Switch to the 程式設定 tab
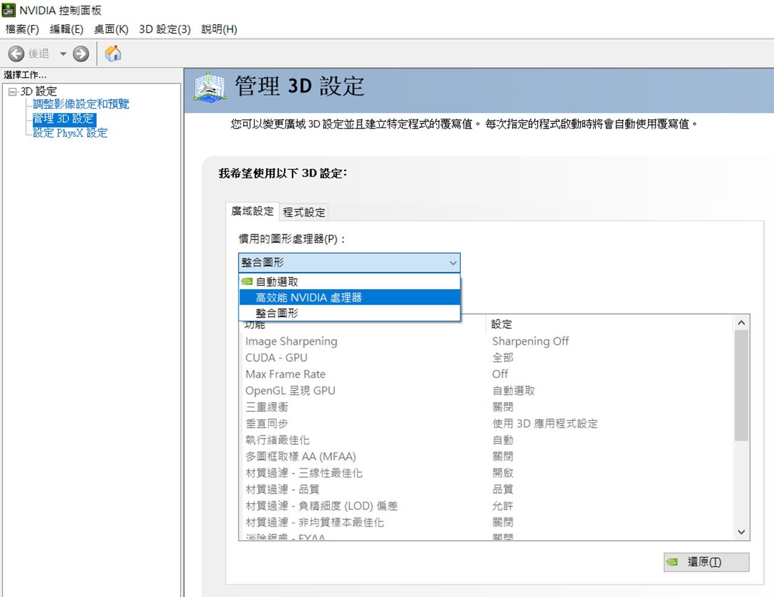The image size is (774, 597). [x=304, y=212]
